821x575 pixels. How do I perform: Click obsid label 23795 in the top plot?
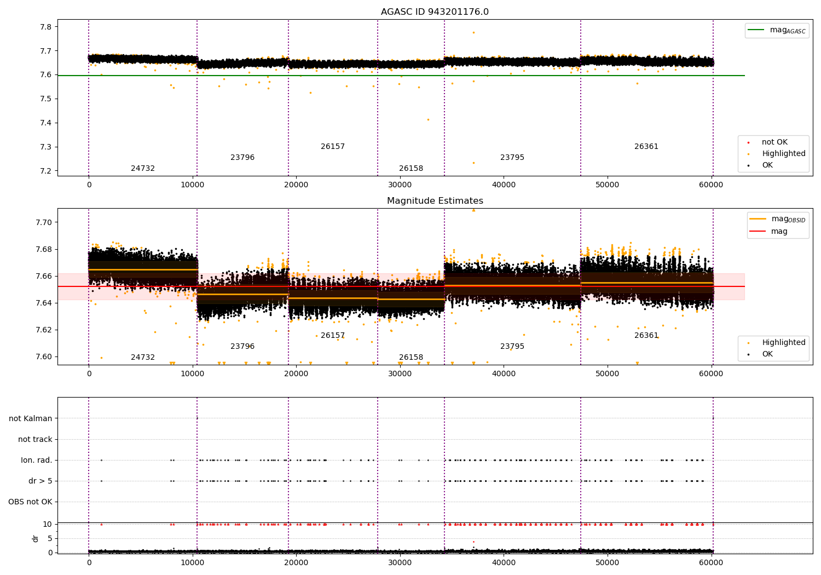[512, 158]
